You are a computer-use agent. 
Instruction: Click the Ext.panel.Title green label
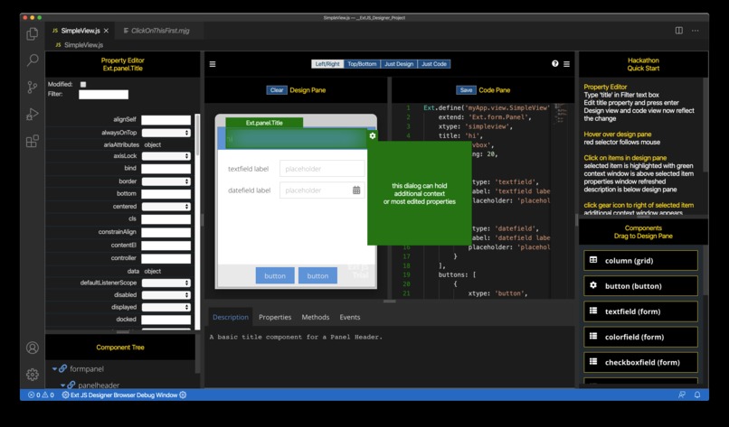coord(264,123)
